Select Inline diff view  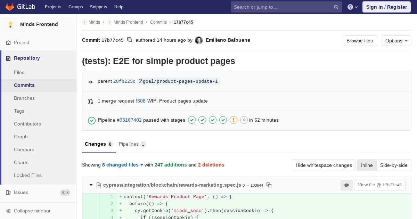367,165
